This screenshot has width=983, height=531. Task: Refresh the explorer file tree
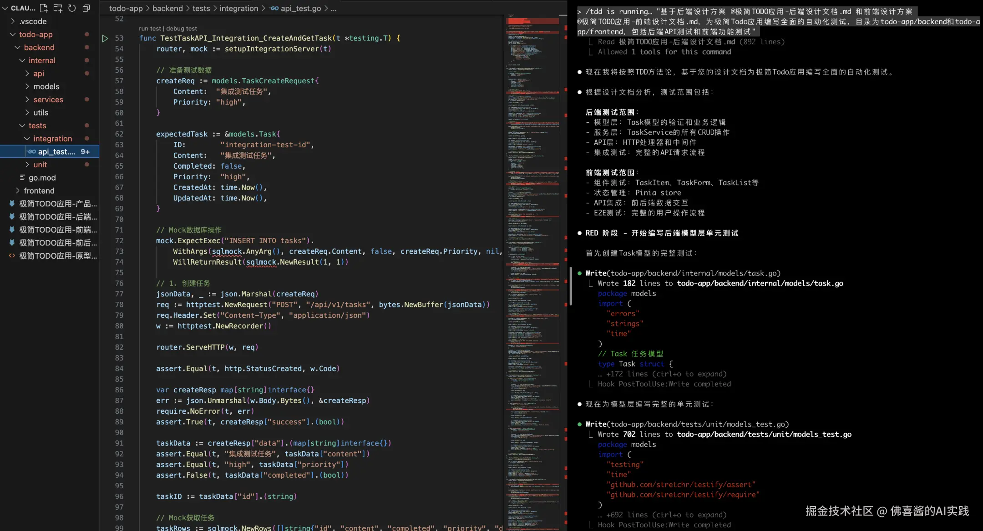pos(72,8)
